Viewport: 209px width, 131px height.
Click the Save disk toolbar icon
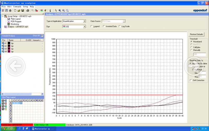[x=23, y=10]
